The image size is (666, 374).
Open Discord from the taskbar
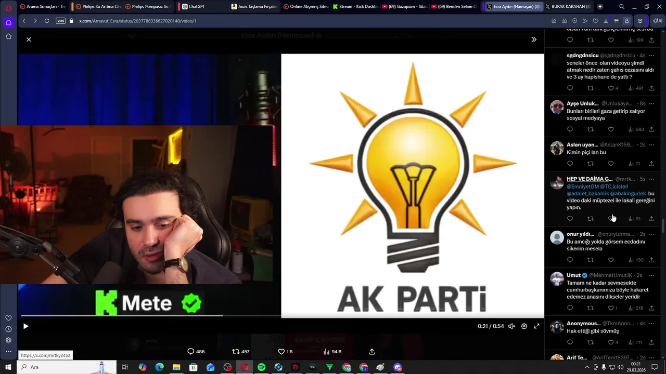(x=398, y=367)
